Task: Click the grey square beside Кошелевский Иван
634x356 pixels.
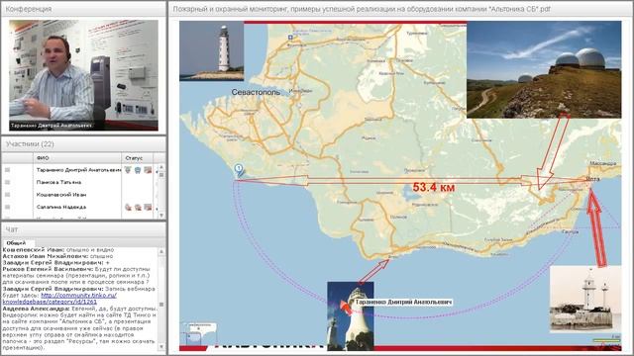Action: tap(7, 195)
